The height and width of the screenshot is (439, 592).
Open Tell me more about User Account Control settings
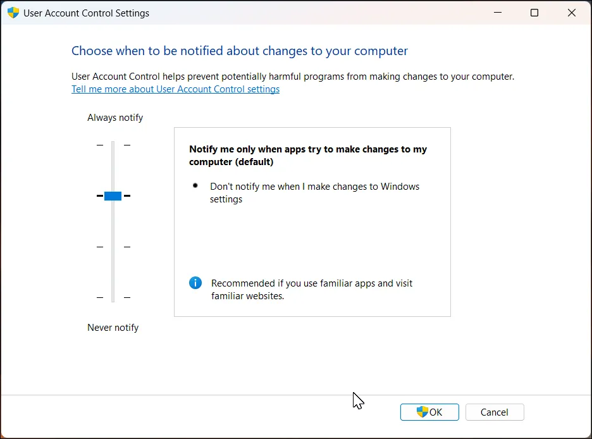click(x=175, y=89)
